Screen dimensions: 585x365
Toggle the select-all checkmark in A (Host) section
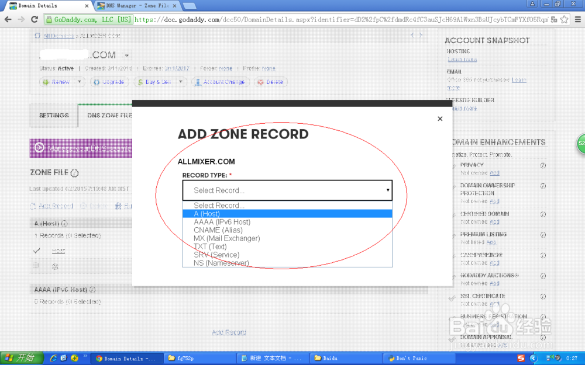tap(36, 251)
